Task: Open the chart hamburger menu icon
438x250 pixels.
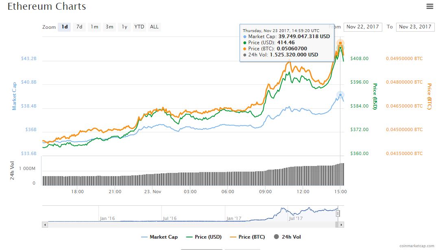Action: point(429,6)
